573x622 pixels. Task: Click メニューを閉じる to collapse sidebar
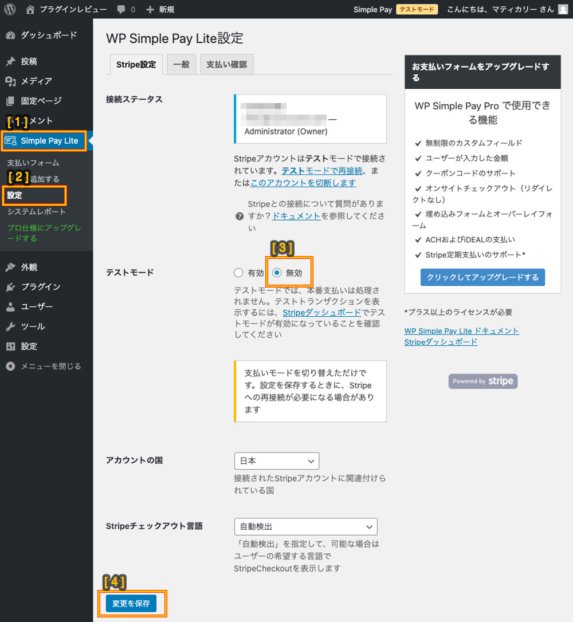(51, 366)
